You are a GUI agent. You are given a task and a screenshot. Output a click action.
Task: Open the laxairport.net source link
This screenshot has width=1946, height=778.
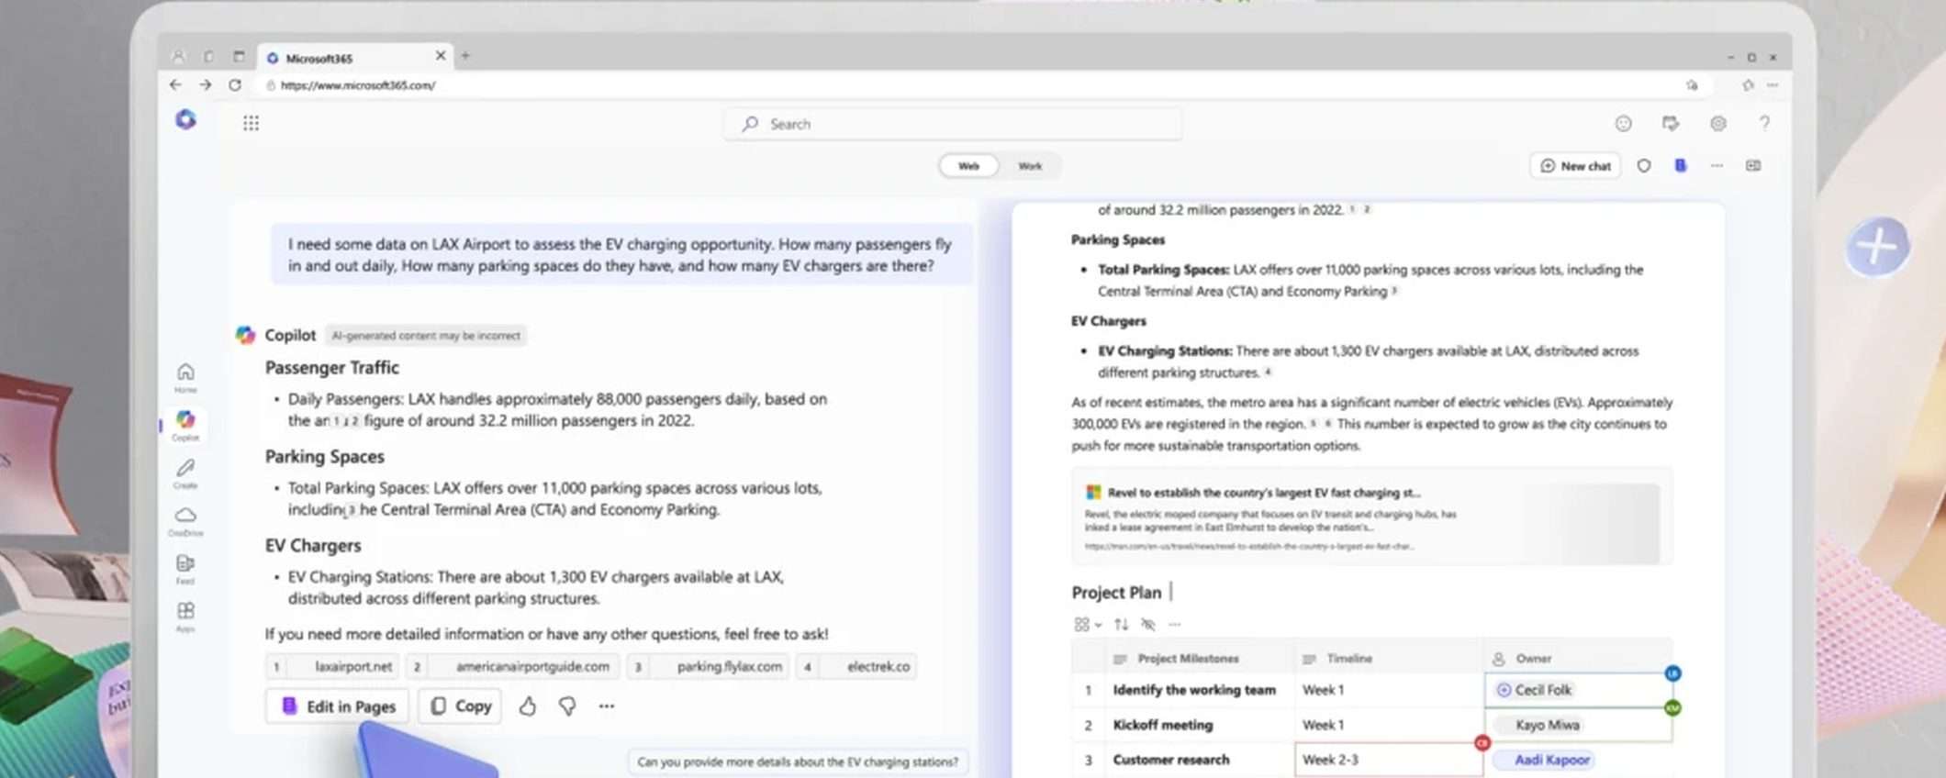[x=352, y=667]
